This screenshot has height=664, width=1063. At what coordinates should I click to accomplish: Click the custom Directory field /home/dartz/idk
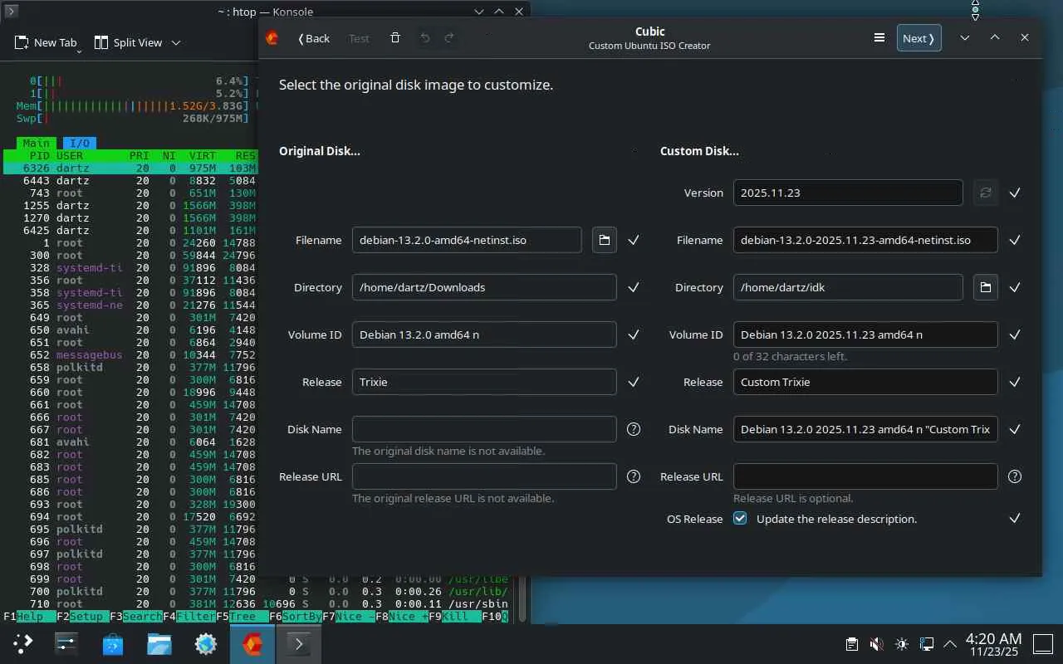click(848, 287)
